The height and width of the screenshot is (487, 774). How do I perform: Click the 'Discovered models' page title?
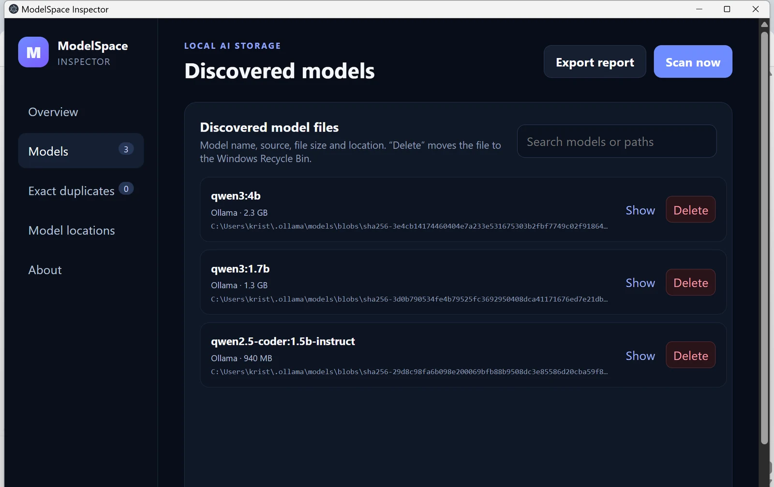tap(280, 71)
